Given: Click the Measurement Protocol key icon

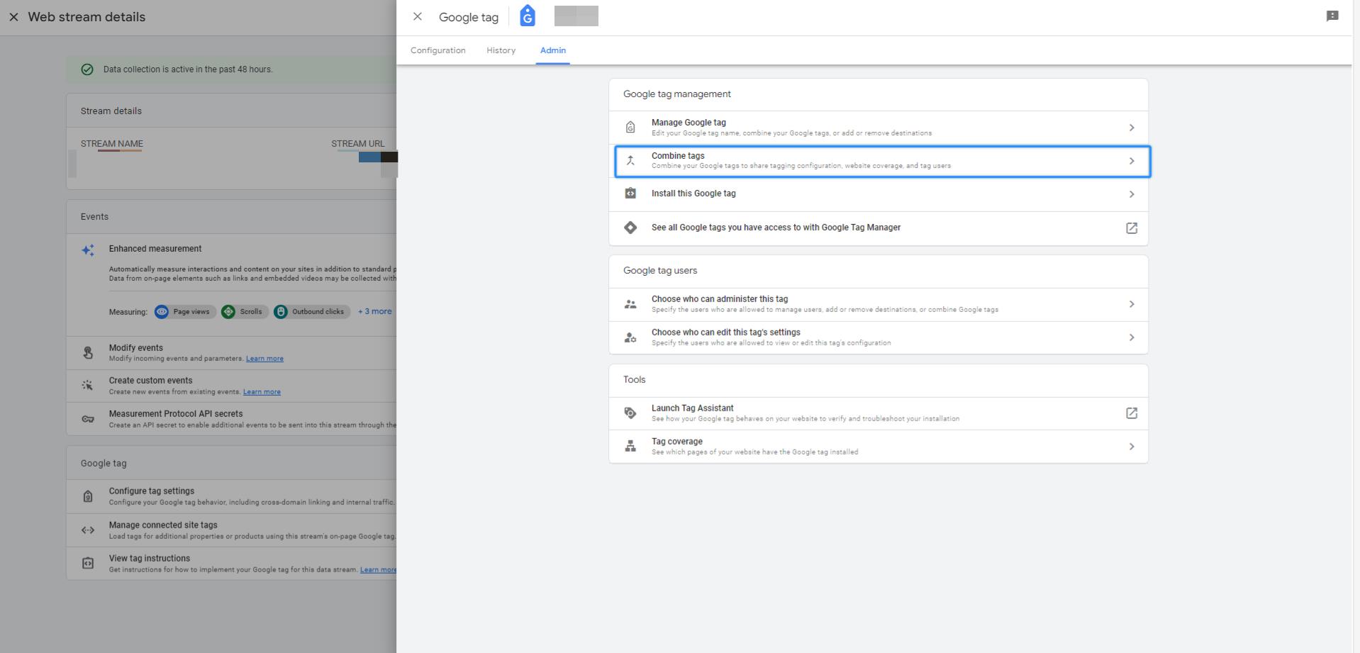Looking at the screenshot, I should coord(88,419).
